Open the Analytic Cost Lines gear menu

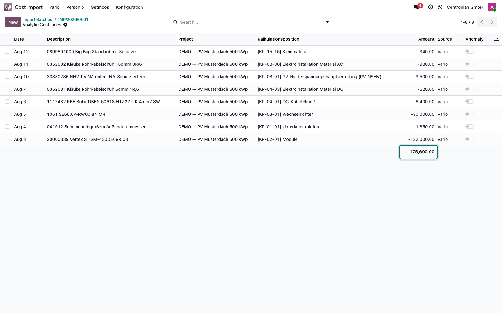pyautogui.click(x=65, y=25)
